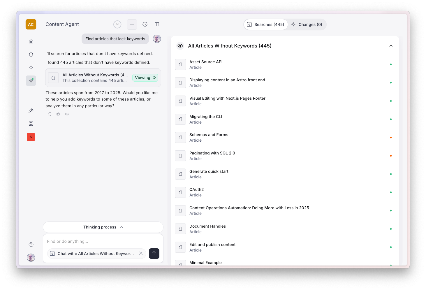Open the apps grid icon
The height and width of the screenshot is (290, 426).
click(x=31, y=124)
